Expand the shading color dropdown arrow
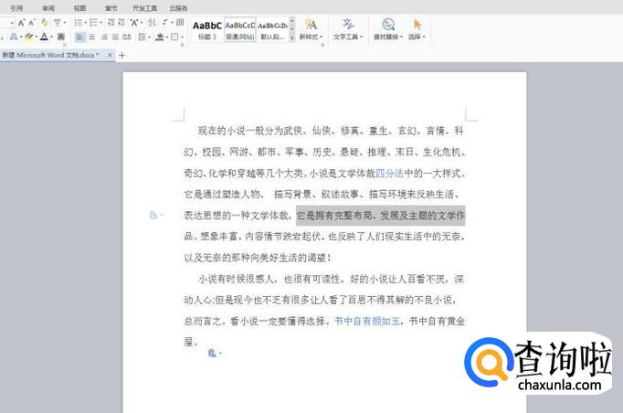The width and height of the screenshot is (623, 413). pyautogui.click(x=166, y=37)
